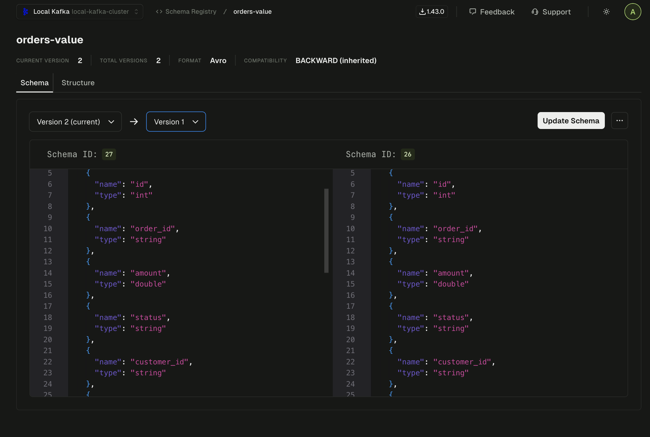This screenshot has width=650, height=437.
Task: Click the schema diff vertical scrollbar
Action: [x=326, y=230]
